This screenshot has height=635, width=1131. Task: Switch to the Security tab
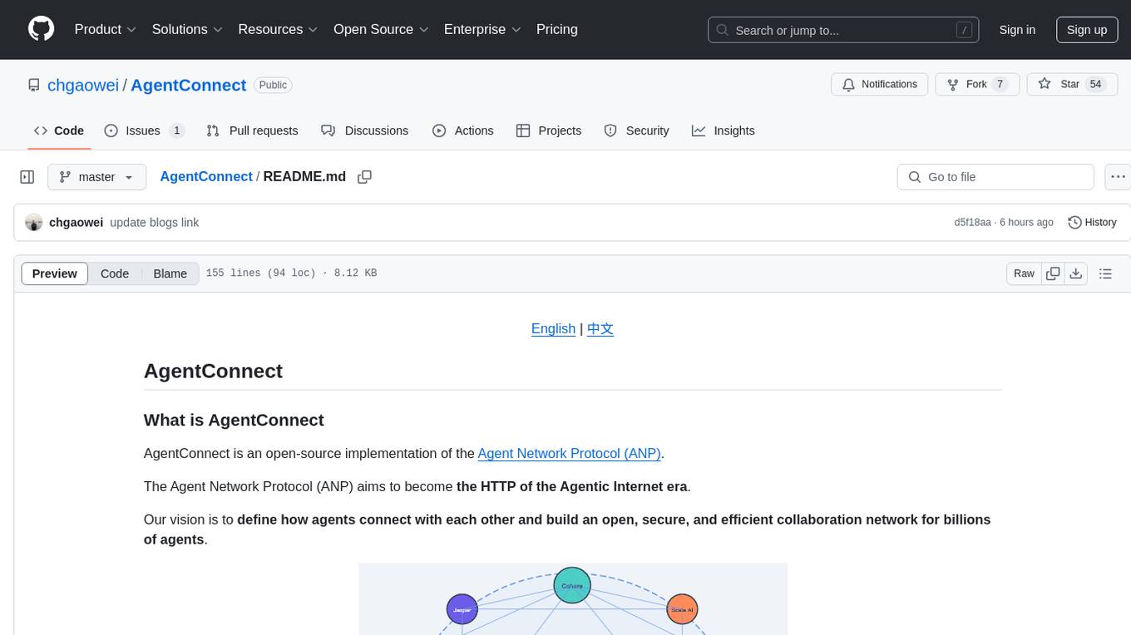click(636, 130)
